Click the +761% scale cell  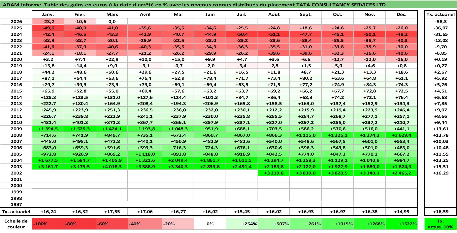[306, 224]
